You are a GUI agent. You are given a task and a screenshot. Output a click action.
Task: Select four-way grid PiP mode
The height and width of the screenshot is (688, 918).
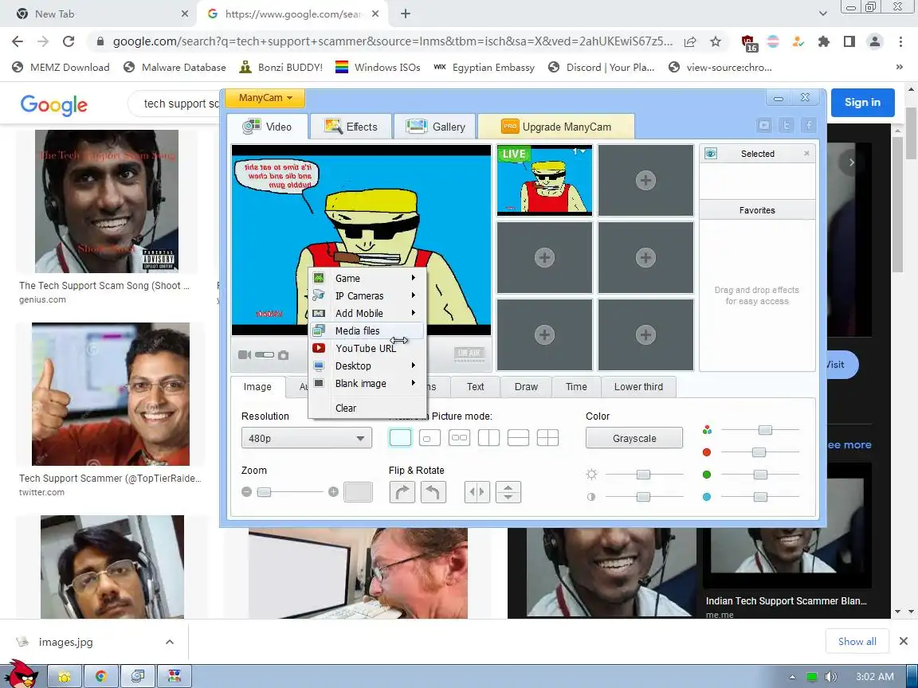(548, 438)
